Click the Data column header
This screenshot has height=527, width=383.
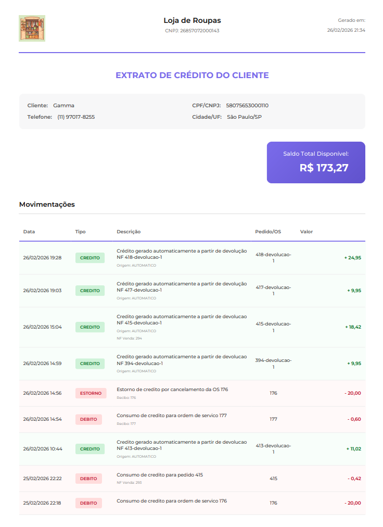pyautogui.click(x=29, y=232)
